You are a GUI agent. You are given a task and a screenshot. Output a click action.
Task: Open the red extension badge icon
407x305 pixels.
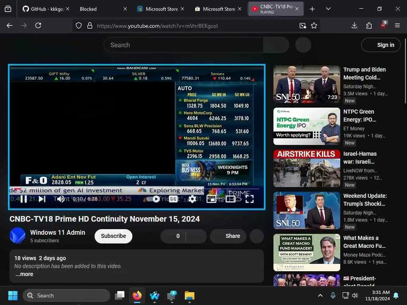(384, 25)
